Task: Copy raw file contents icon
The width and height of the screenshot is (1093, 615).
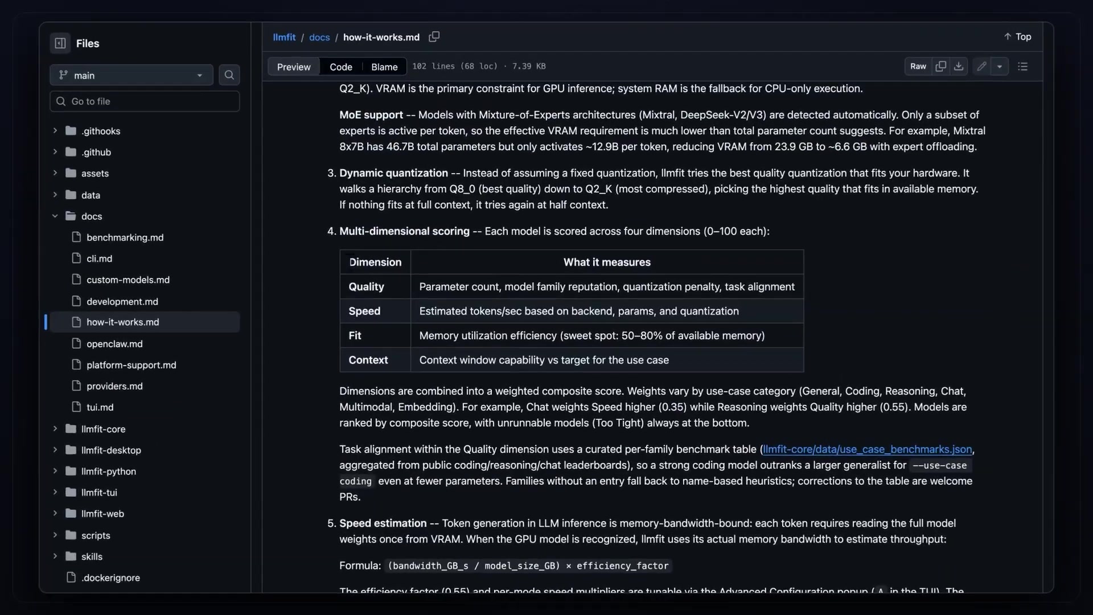Action: tap(941, 67)
